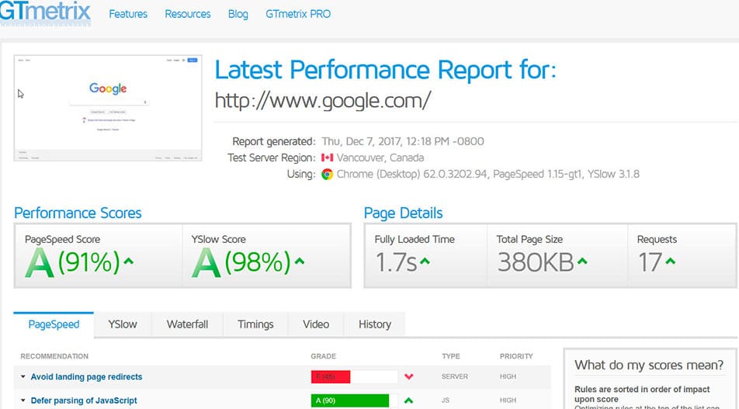Click the GTmetrix logo
The height and width of the screenshot is (409, 739).
coord(45,13)
